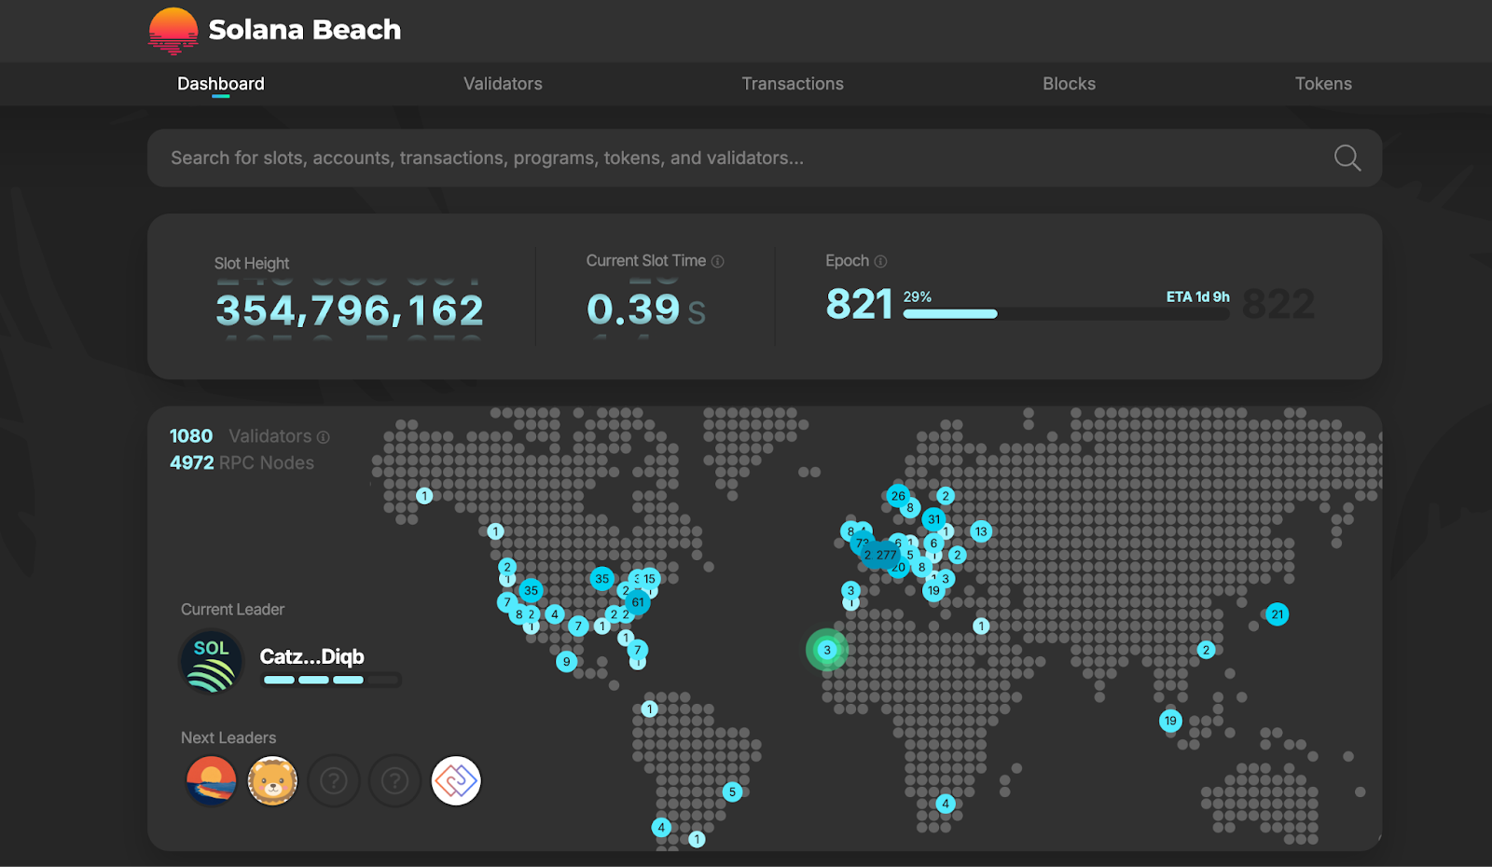Image resolution: width=1492 pixels, height=867 pixels.
Task: Switch to the Blocks tab
Action: tap(1069, 83)
